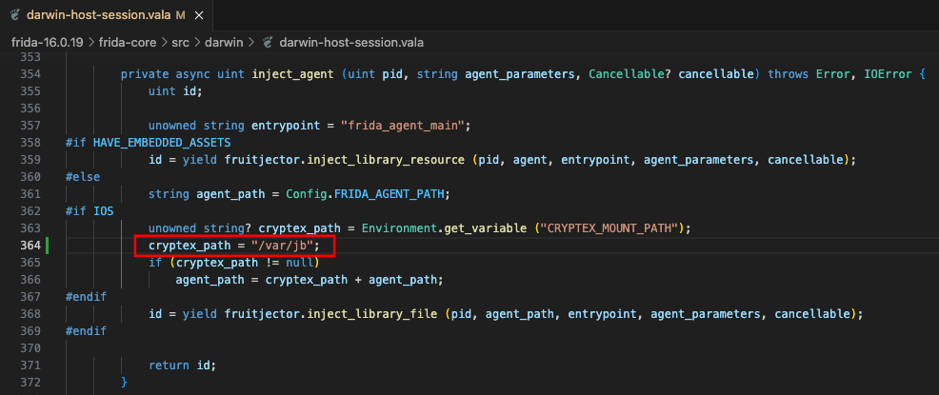Click the "/var/jb" string on line 364
The width and height of the screenshot is (939, 395).
coord(282,246)
